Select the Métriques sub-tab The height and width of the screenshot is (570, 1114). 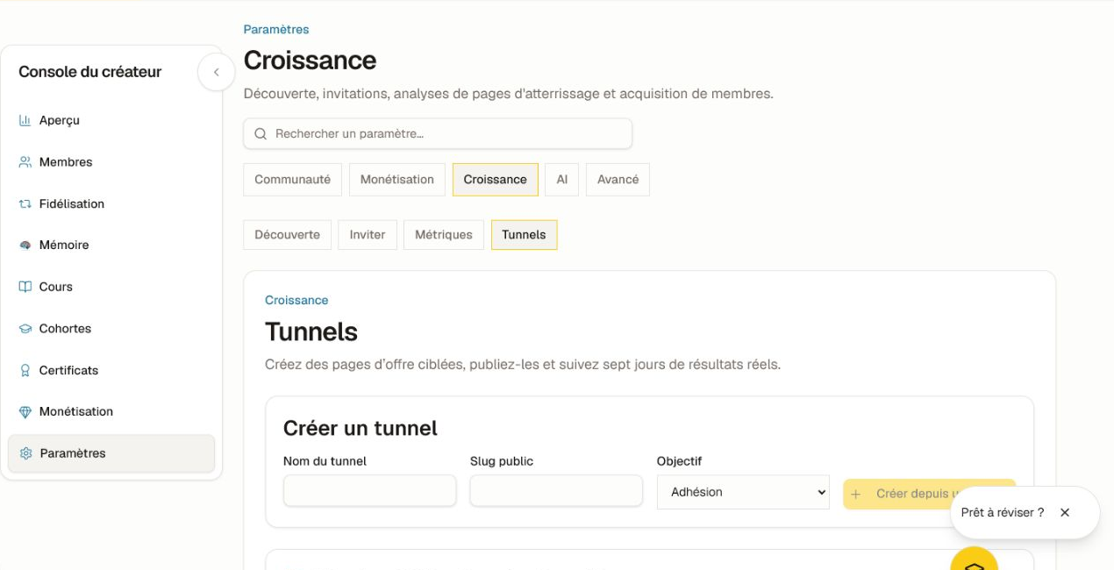click(x=444, y=235)
